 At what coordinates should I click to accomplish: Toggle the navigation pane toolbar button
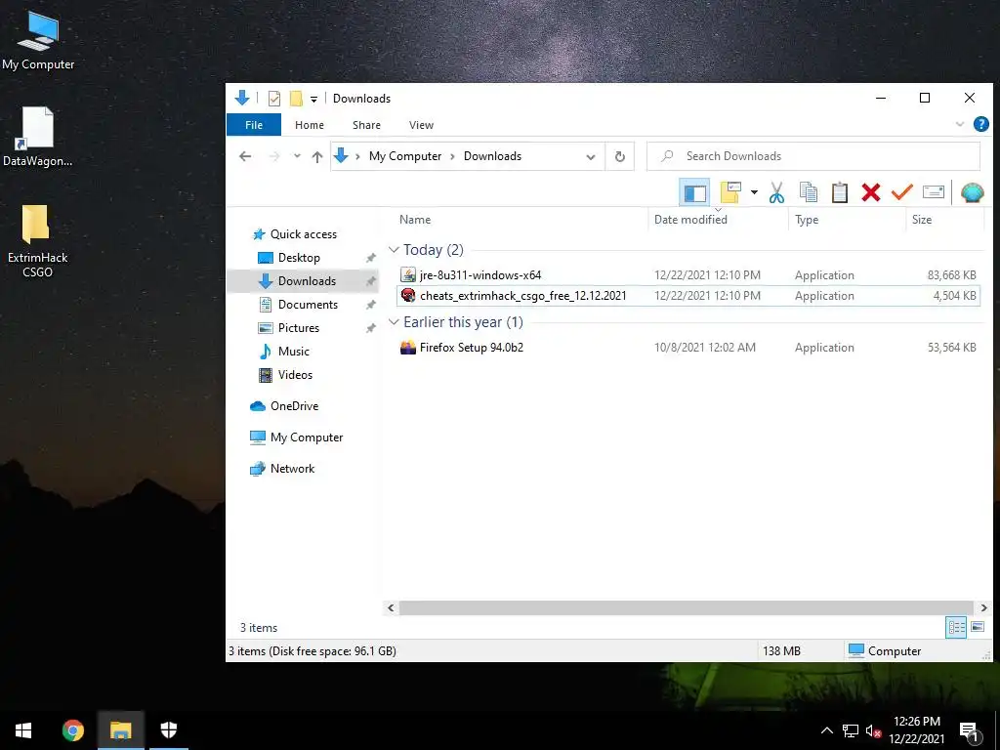pyautogui.click(x=694, y=192)
